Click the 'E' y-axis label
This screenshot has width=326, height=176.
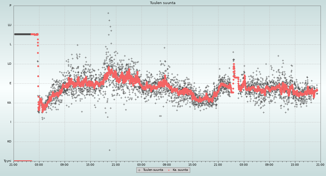tap(11, 83)
